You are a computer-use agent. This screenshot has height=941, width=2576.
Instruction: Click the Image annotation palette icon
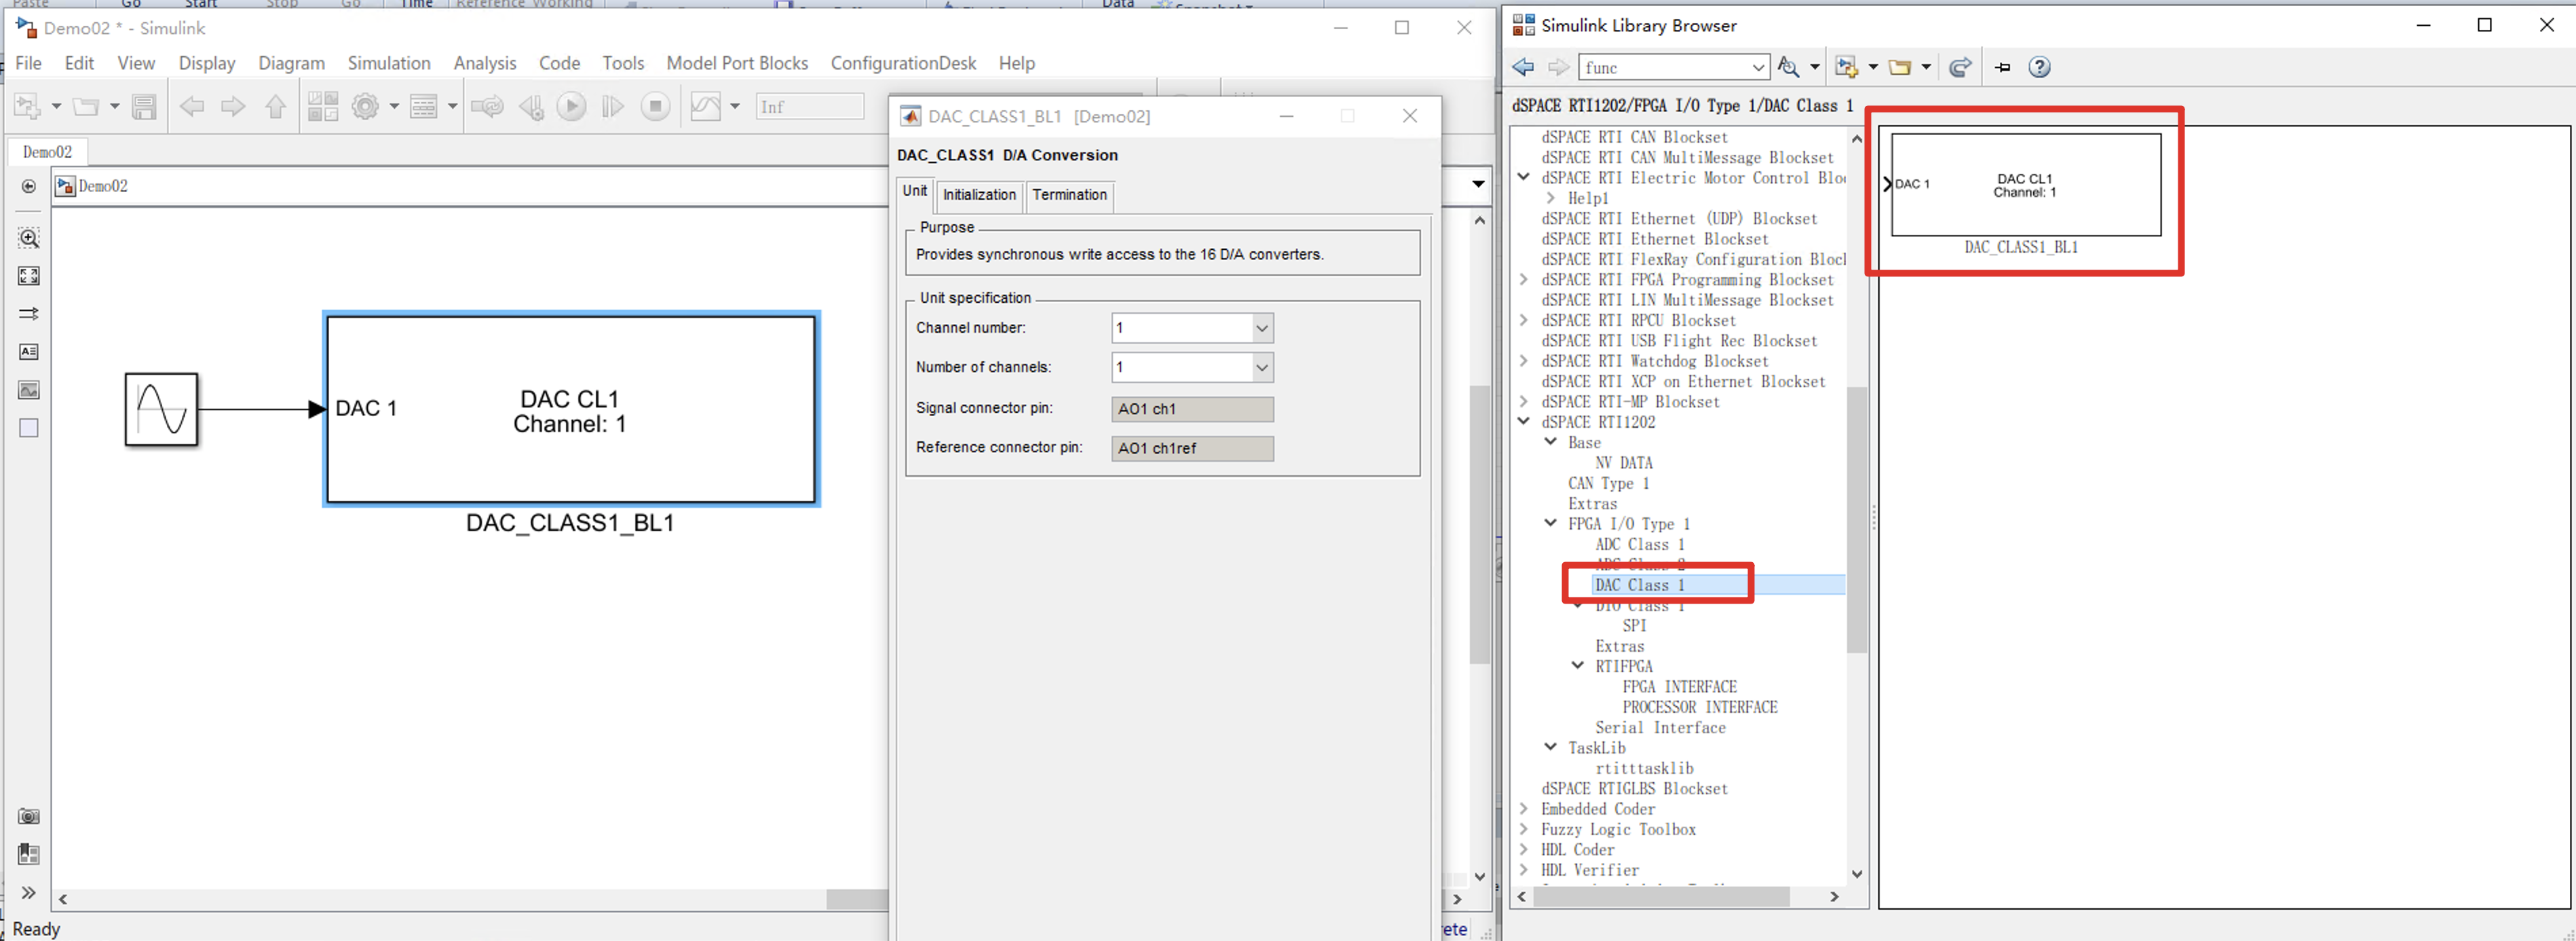click(x=29, y=390)
